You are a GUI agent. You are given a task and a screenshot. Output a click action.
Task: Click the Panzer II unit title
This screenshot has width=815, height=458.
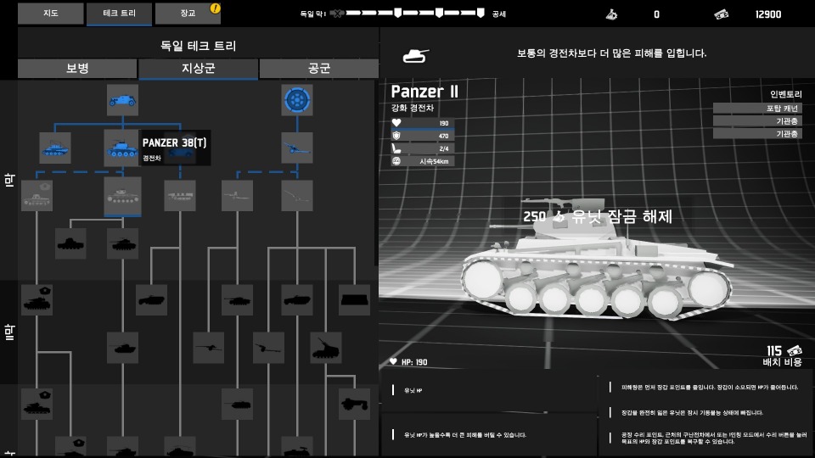point(424,92)
